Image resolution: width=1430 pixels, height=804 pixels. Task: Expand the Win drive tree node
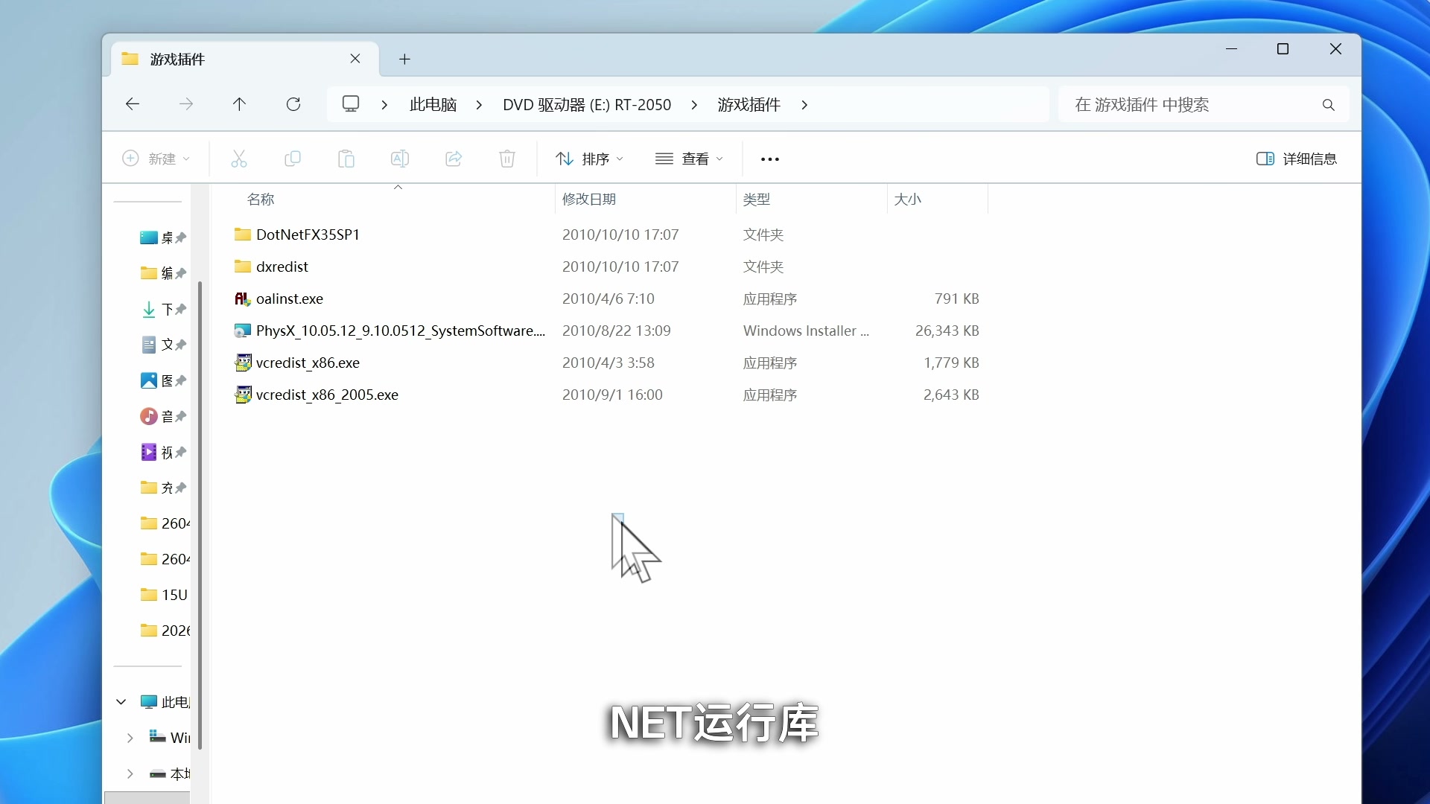(x=130, y=738)
